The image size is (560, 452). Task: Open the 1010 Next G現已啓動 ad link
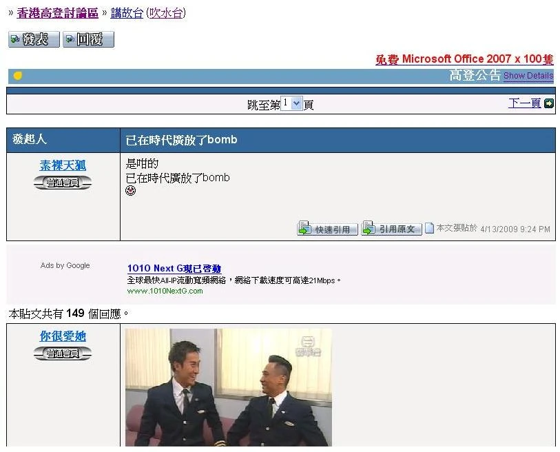pos(174,268)
